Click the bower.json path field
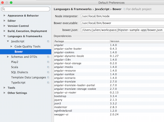 (x=122, y=30)
